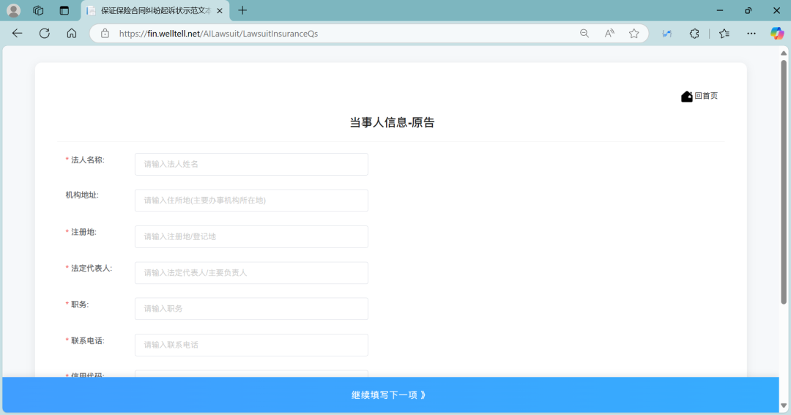Refresh the page with reload icon
The height and width of the screenshot is (415, 791).
[x=45, y=33]
